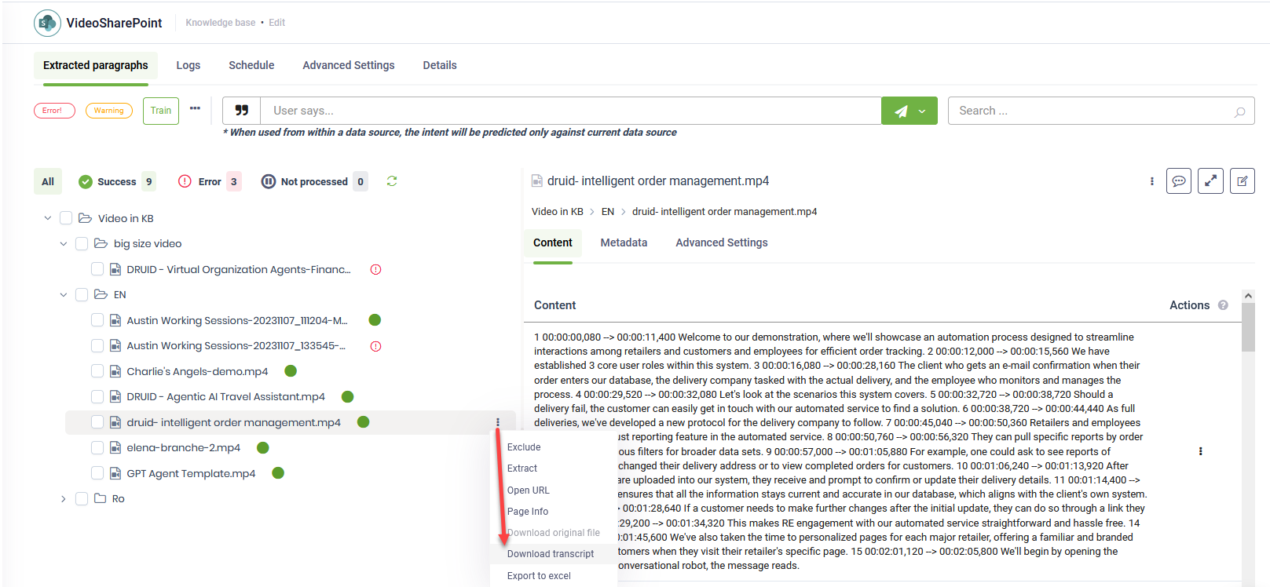Open the dropdown arrow next to send button
This screenshot has height=587, width=1270.
tap(923, 111)
